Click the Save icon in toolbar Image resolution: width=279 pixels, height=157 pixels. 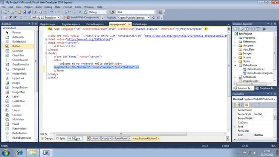[24, 12]
